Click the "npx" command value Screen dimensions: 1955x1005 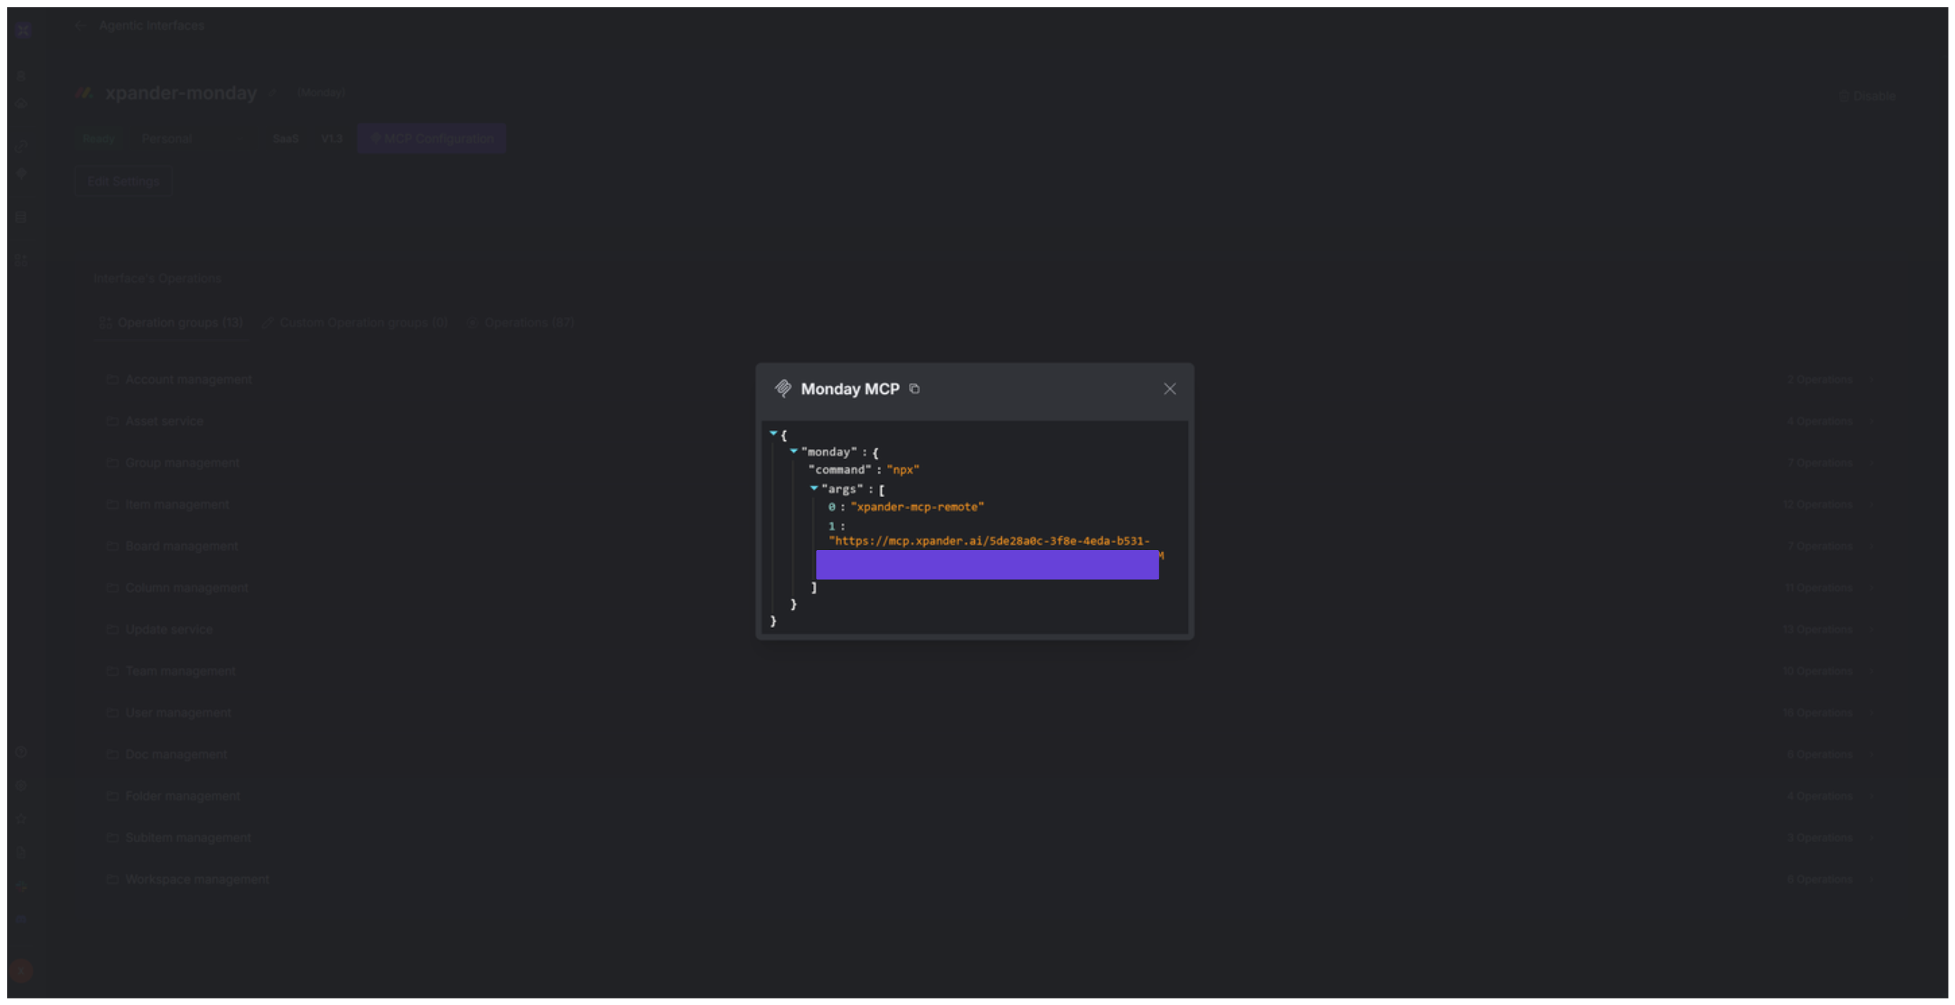902,470
